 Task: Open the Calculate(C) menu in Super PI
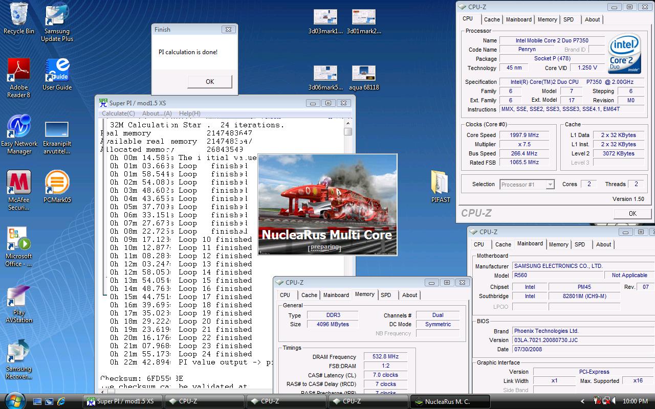[118, 113]
